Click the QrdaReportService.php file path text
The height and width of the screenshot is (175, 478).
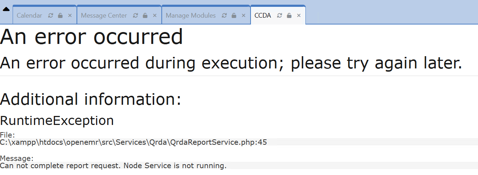pyautogui.click(x=134, y=142)
